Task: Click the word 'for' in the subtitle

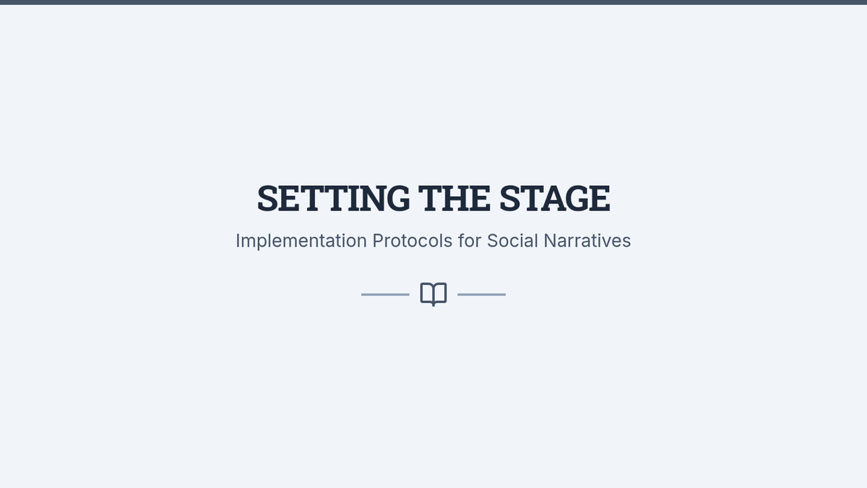Action: tap(470, 241)
